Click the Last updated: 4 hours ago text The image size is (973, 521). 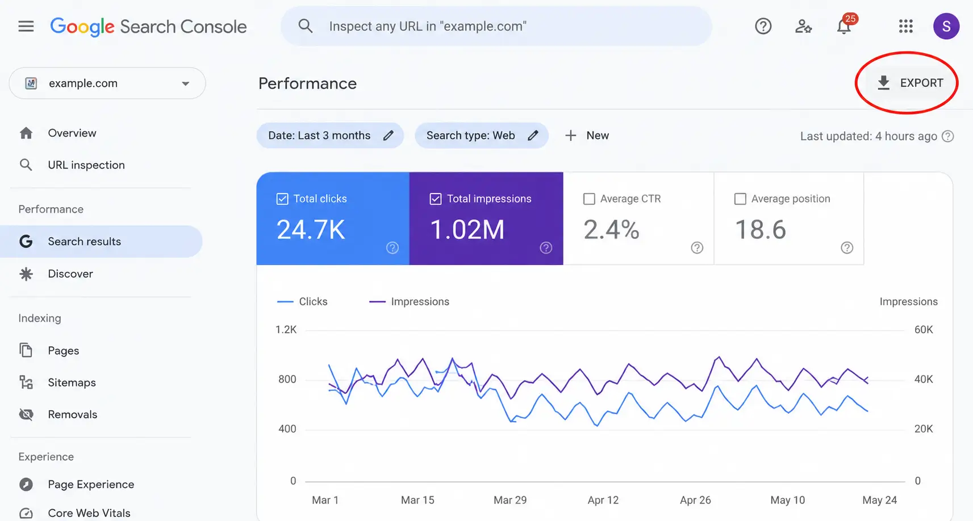868,136
